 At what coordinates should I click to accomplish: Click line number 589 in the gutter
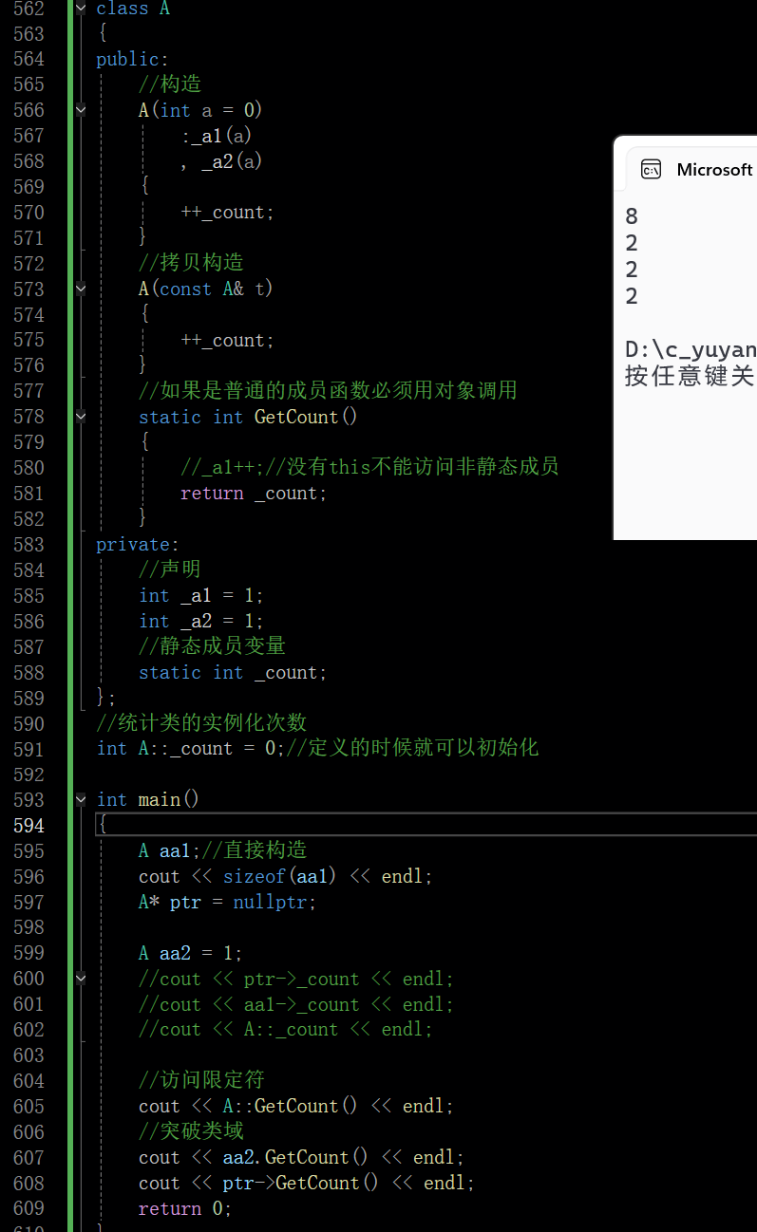point(28,698)
